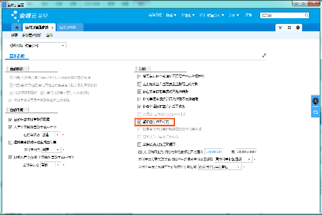Open the company dropdown starting with 100
The width and height of the screenshot is (322, 215).
(x=211, y=15)
